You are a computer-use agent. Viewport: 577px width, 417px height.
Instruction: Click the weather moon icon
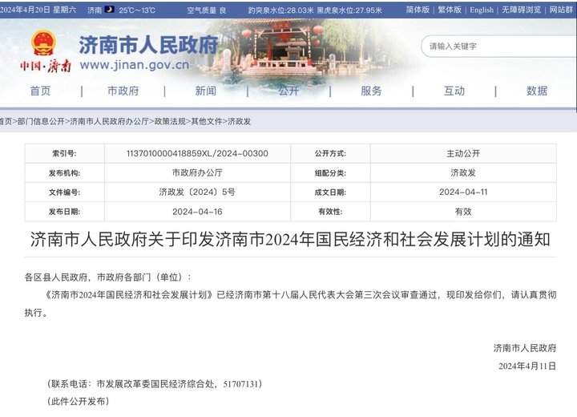pos(109,10)
